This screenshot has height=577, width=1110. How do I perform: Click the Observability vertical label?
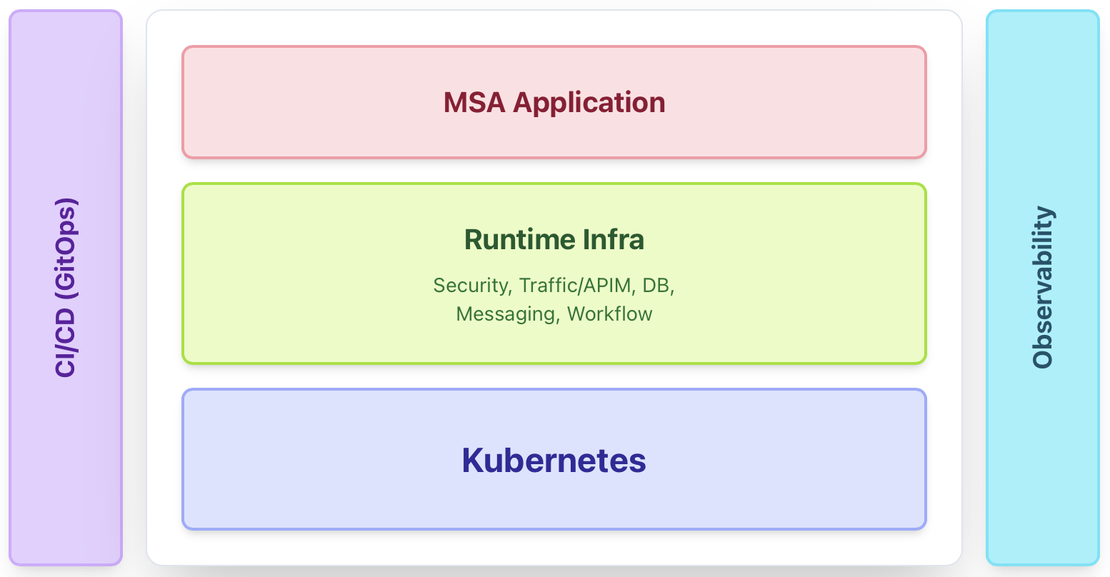pos(1044,288)
